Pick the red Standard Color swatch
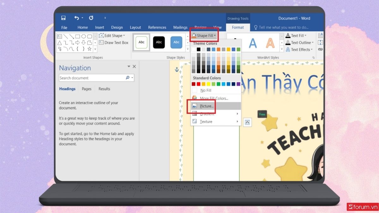This screenshot has height=213, width=379. point(198,84)
